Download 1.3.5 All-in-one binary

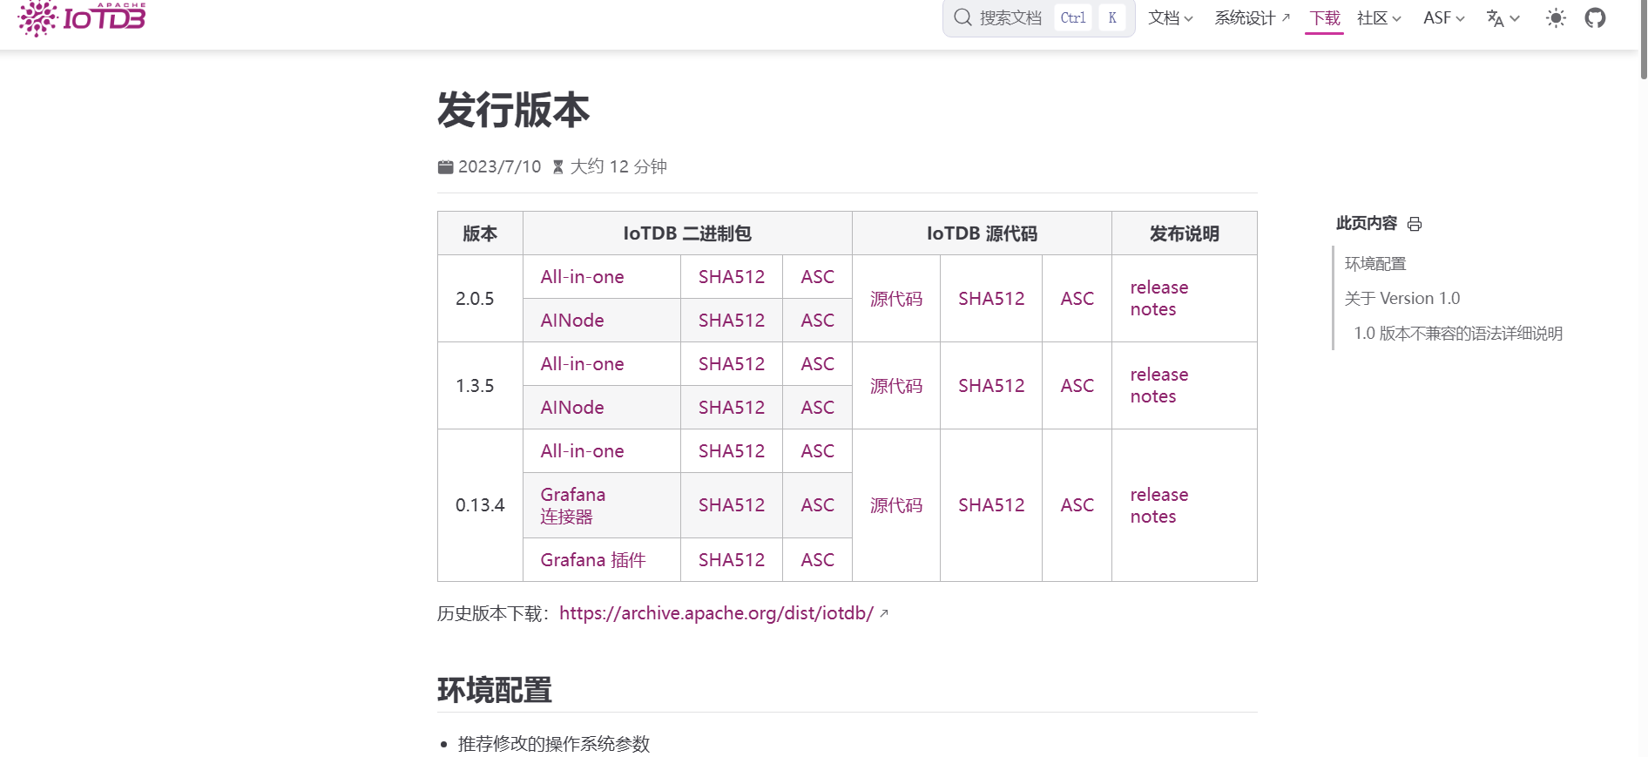click(x=582, y=364)
